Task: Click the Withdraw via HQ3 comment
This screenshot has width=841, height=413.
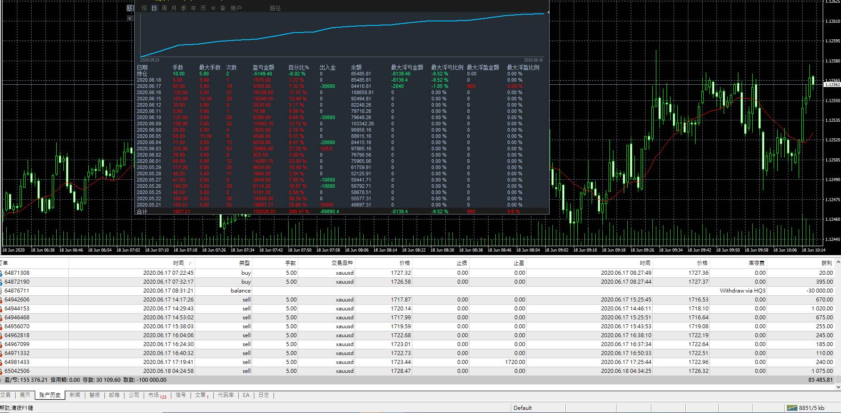Action: 742,290
